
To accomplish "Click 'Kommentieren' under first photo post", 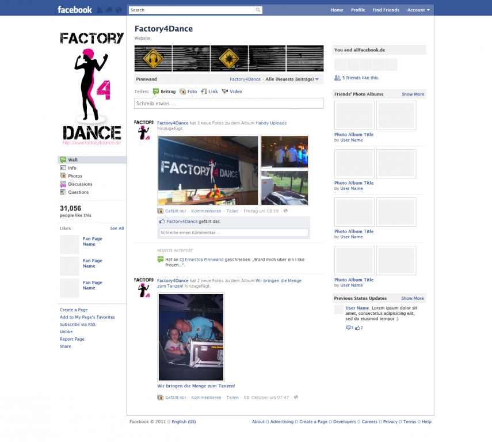I will click(x=206, y=211).
